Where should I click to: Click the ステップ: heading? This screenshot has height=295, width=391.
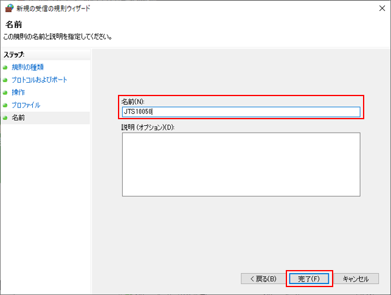(14, 55)
